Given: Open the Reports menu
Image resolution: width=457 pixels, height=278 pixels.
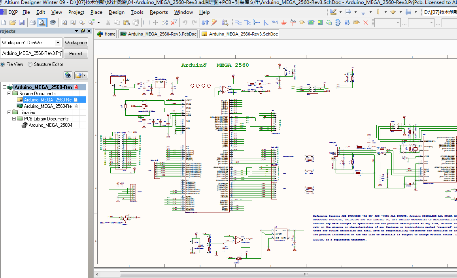Looking at the screenshot, I should point(159,12).
